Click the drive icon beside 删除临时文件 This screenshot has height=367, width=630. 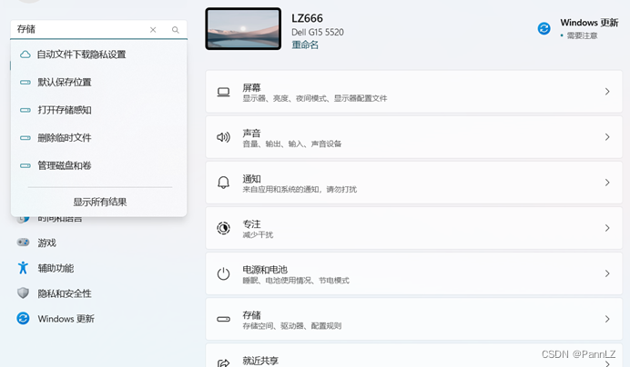coord(25,137)
